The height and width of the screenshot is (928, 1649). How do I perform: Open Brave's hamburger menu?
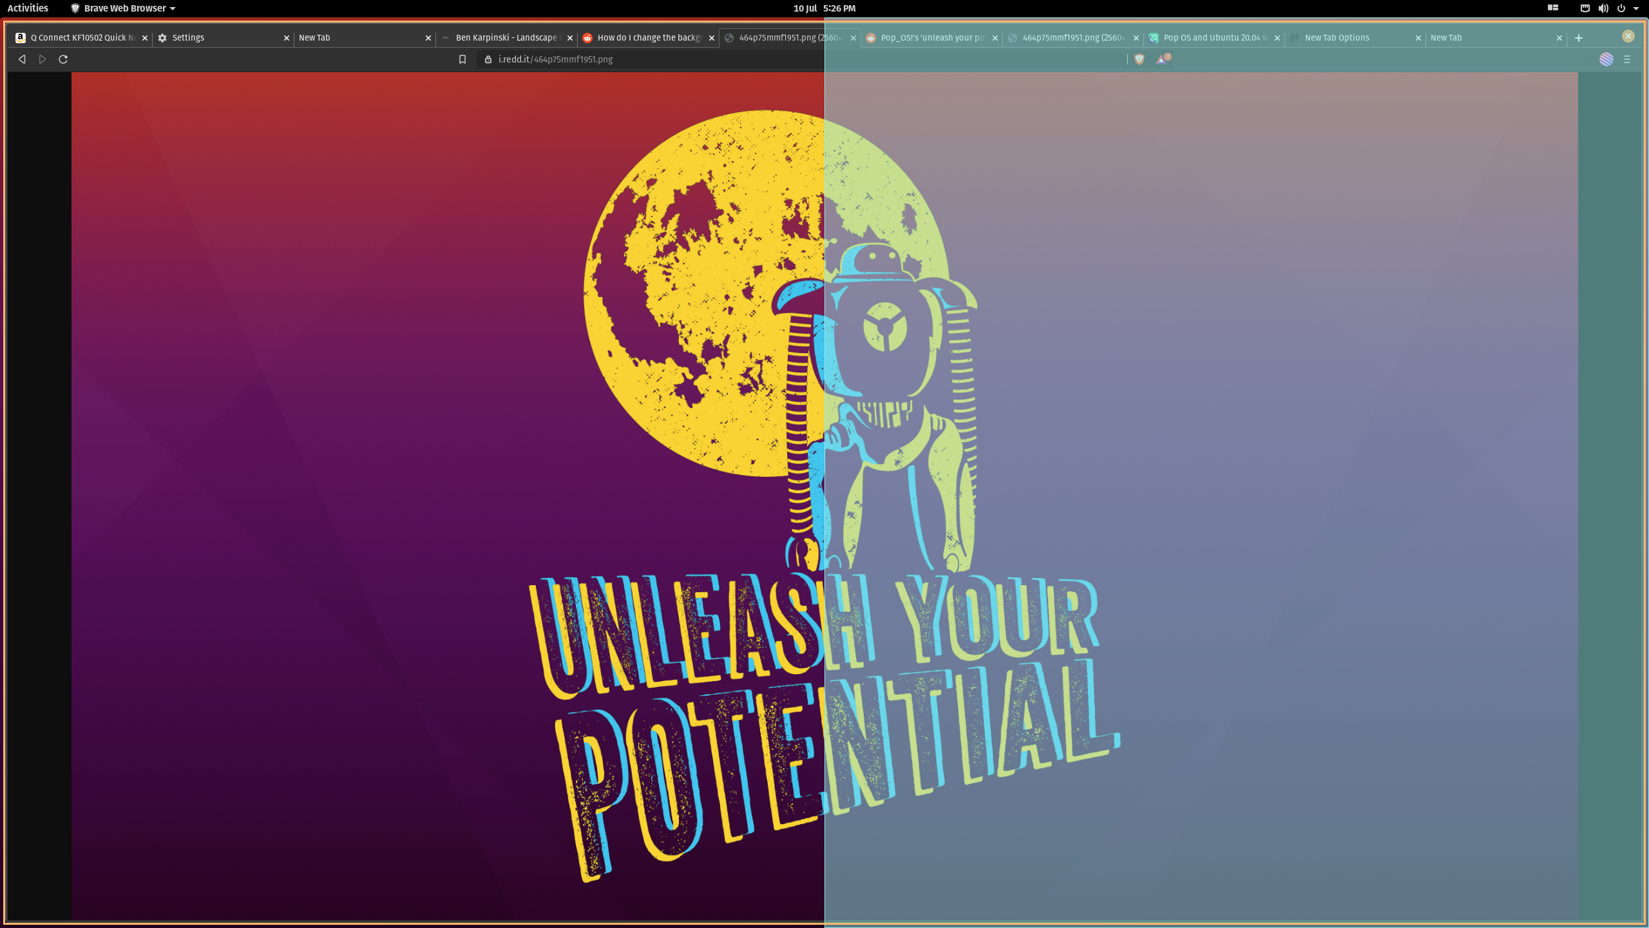[x=1627, y=59]
